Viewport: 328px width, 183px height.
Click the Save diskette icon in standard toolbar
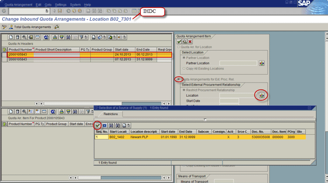[60, 11]
